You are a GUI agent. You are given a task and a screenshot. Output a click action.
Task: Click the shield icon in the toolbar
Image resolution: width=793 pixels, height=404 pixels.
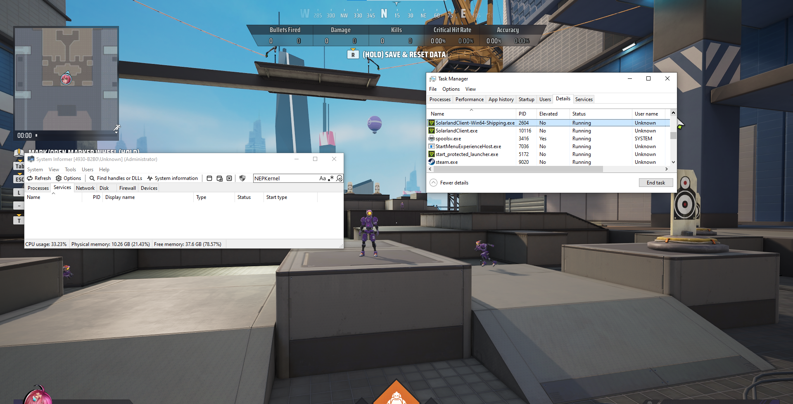pos(242,178)
